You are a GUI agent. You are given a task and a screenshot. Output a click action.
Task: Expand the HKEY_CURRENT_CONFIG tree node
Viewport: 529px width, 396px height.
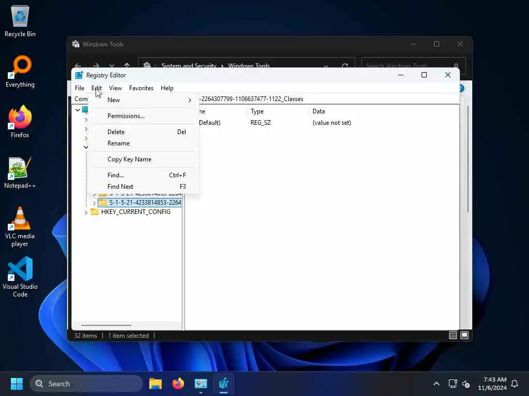tap(86, 212)
